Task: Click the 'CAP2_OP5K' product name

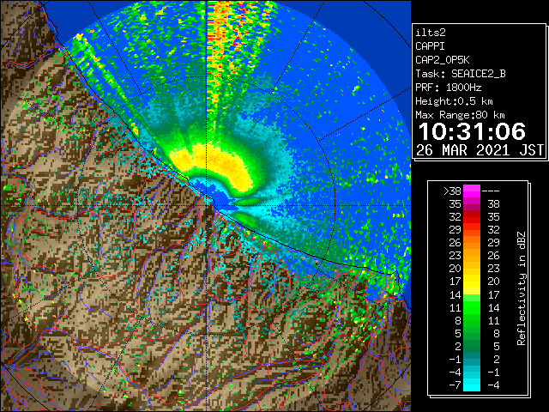Action: click(443, 60)
